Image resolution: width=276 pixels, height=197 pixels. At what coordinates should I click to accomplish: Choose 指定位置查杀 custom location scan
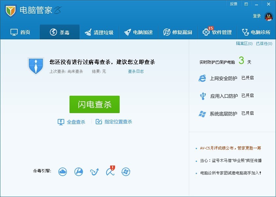point(114,122)
